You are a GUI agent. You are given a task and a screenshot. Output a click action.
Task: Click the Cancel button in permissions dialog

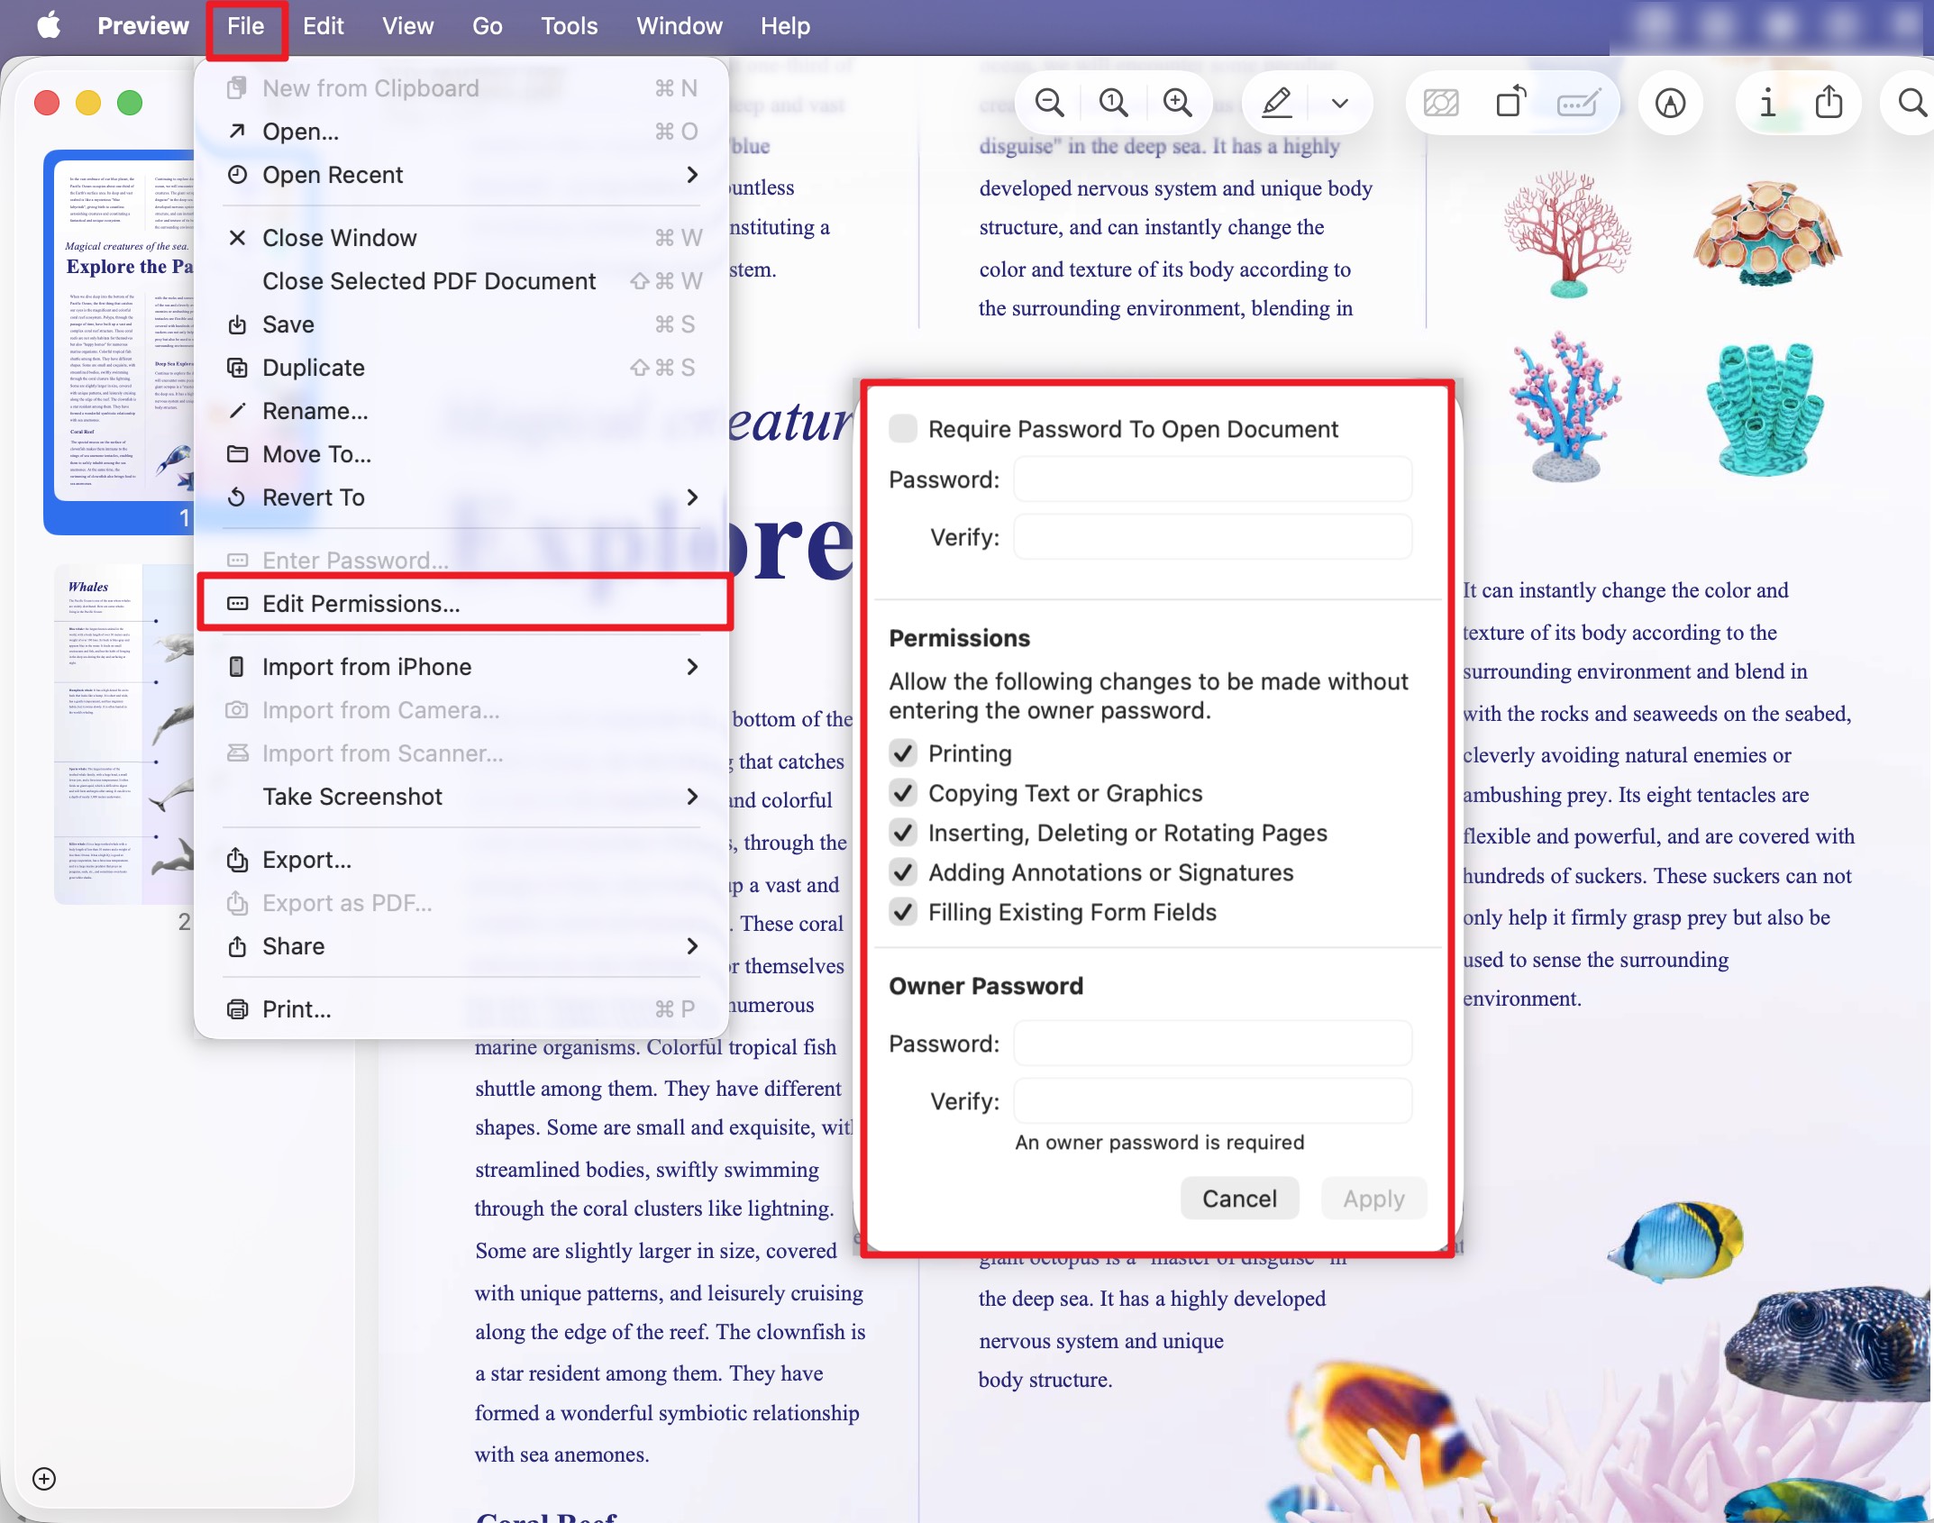tap(1239, 1199)
